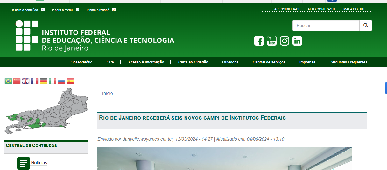387x170 pixels.
Task: Click the magnifier search button
Action: (366, 26)
